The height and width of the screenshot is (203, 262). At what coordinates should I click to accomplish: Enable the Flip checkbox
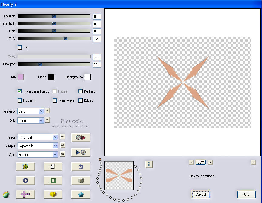pos(20,47)
